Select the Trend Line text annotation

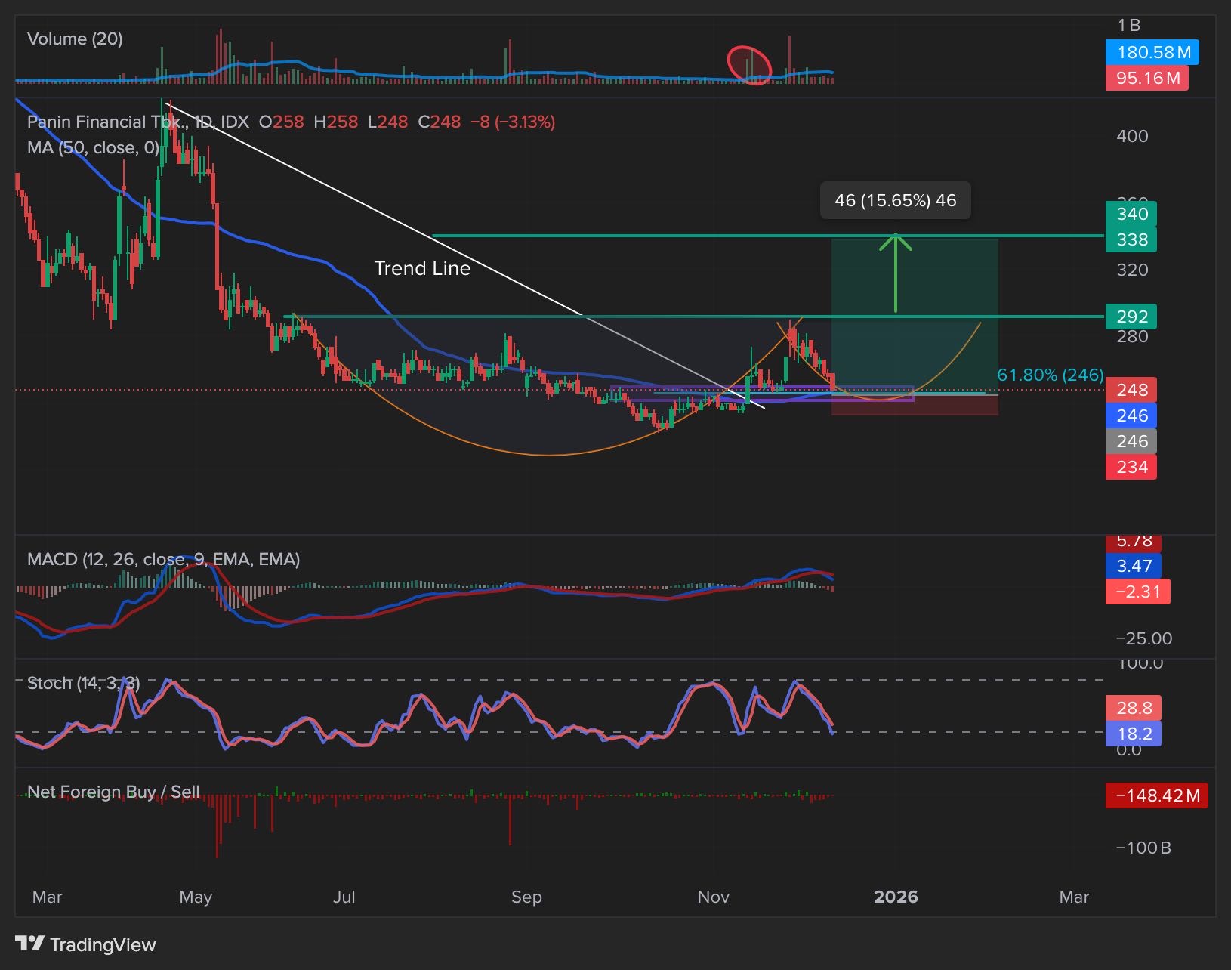tap(422, 268)
